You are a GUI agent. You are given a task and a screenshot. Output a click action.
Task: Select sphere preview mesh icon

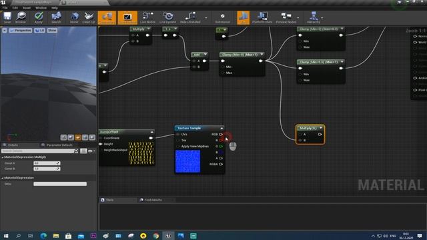(x=71, y=137)
